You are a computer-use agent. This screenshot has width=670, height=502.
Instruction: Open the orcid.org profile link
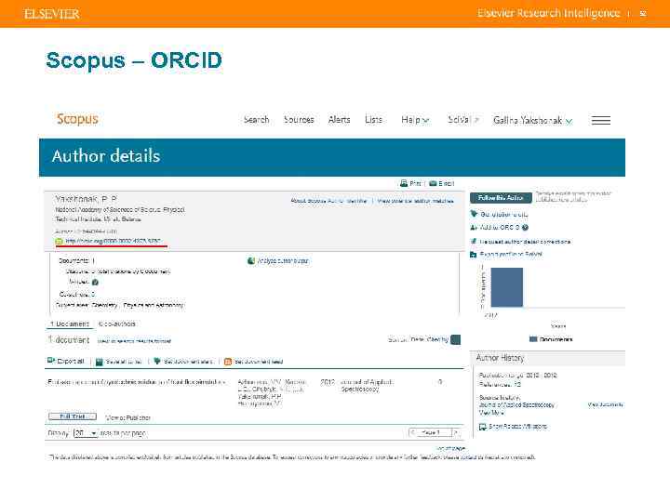[114, 241]
